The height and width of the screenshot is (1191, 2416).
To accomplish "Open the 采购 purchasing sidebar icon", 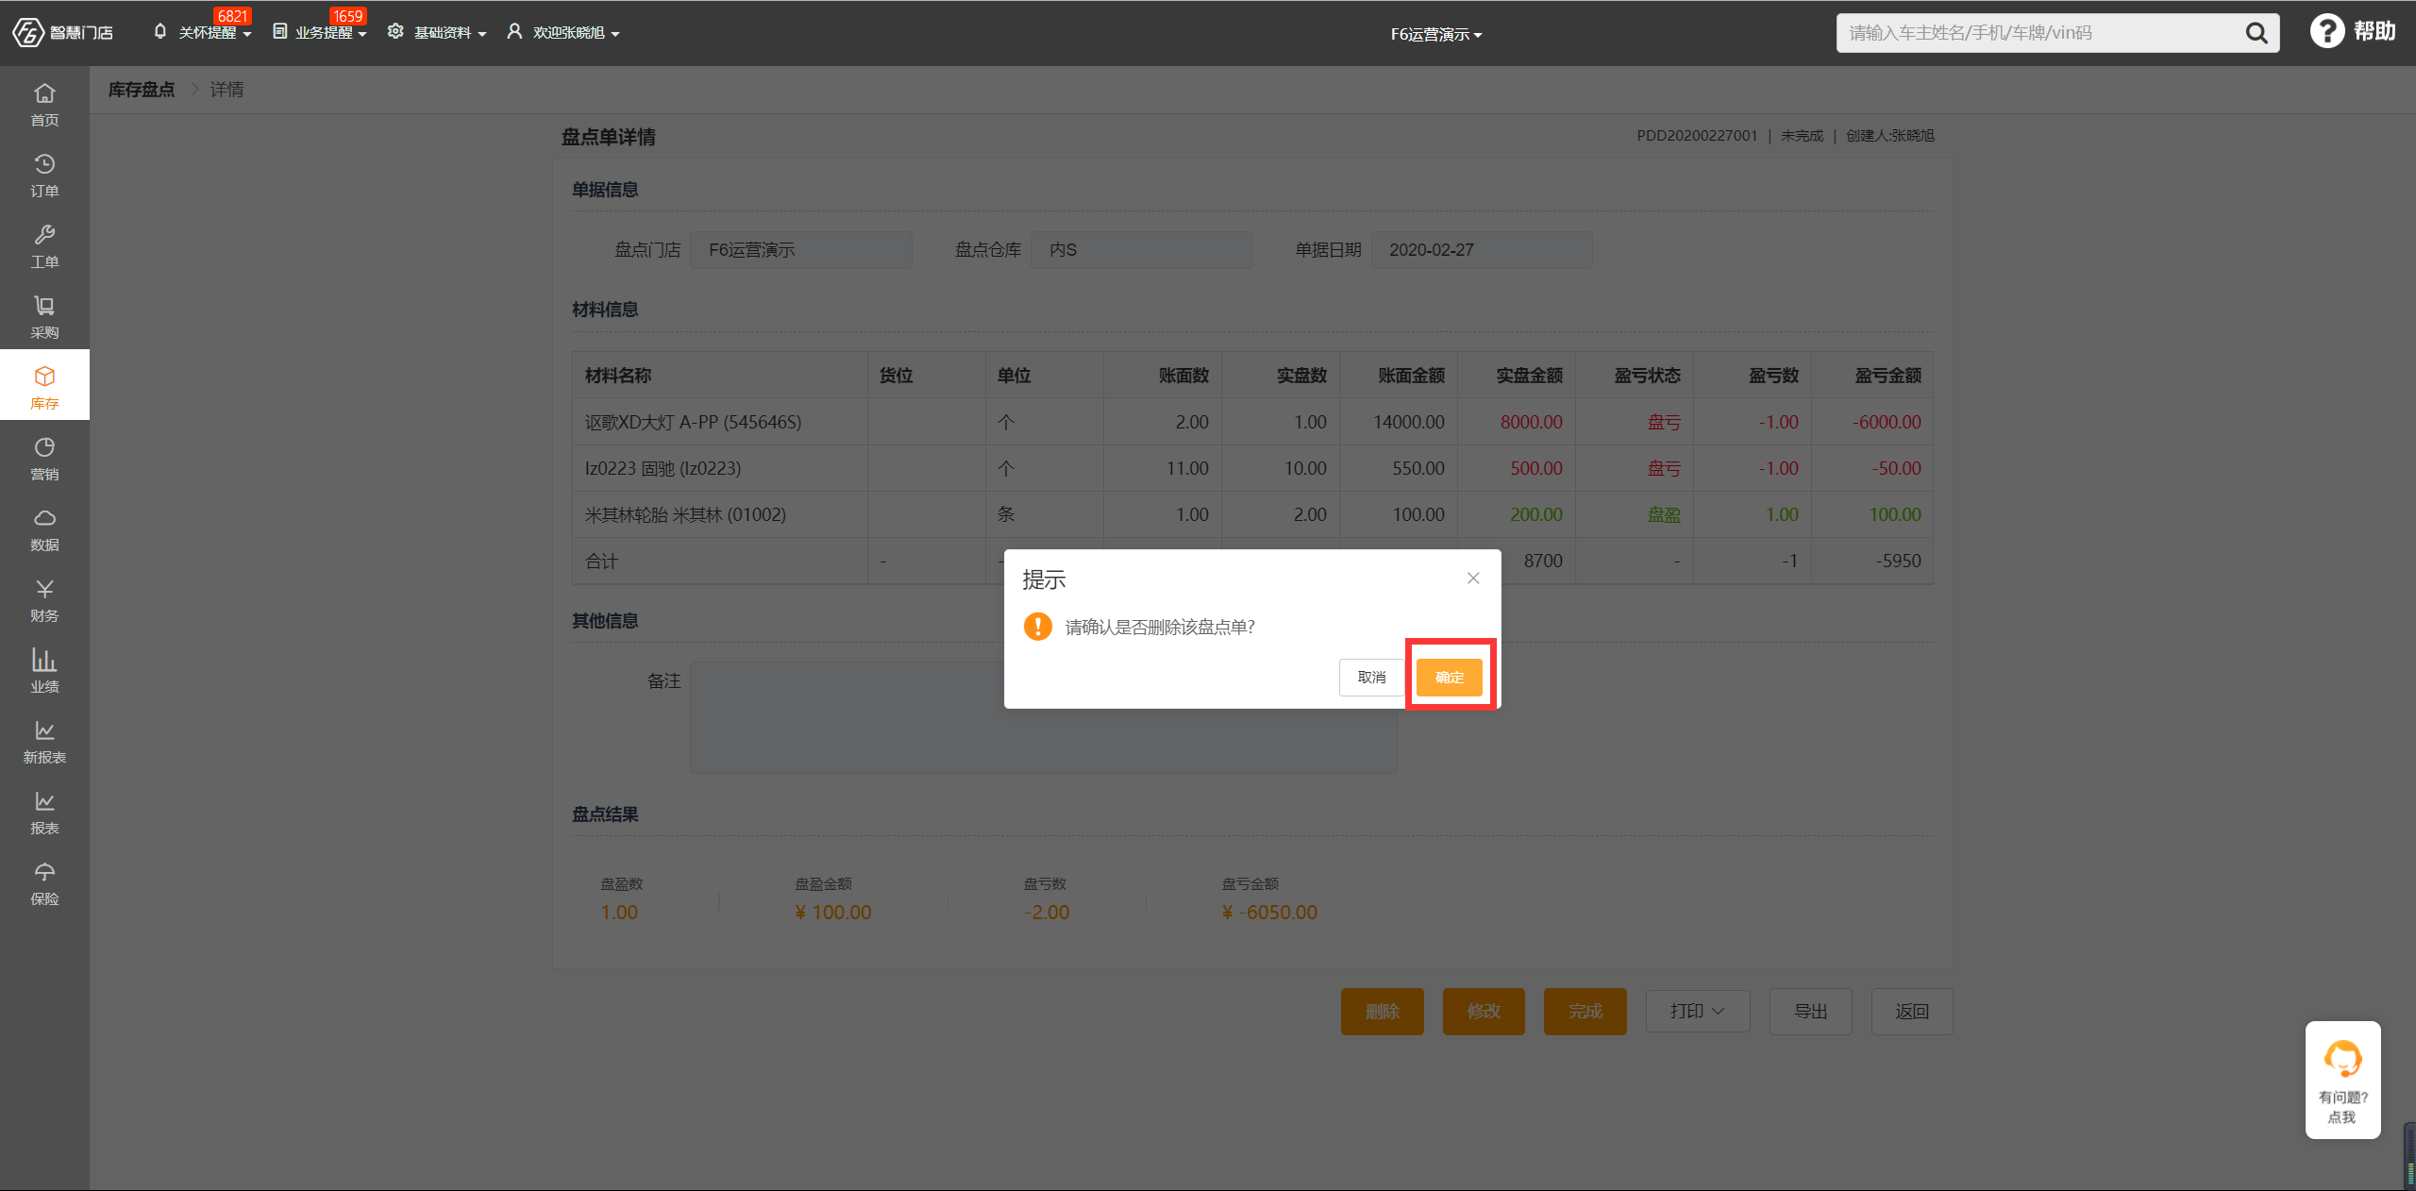I will [x=44, y=316].
